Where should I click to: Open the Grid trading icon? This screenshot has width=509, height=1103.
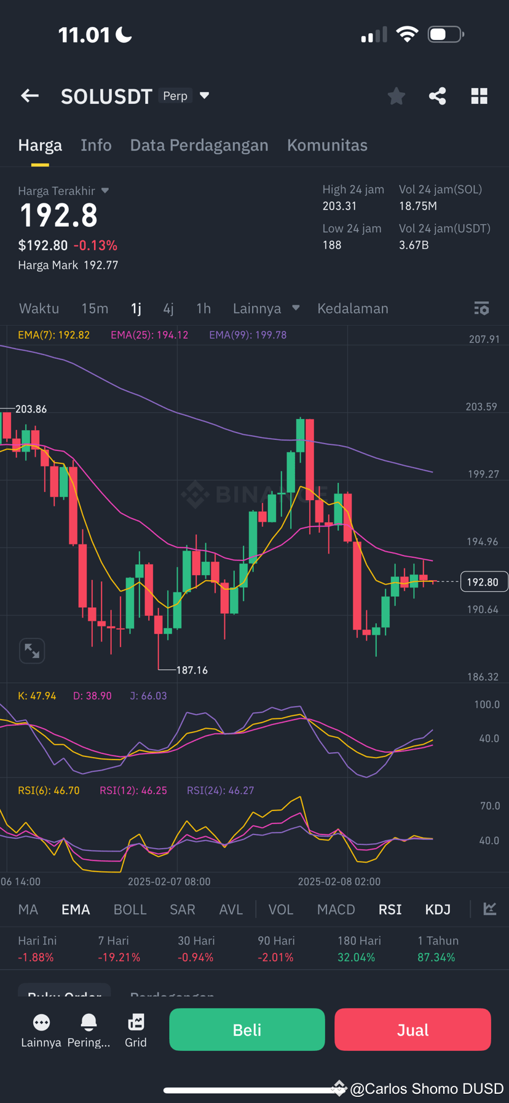click(136, 1023)
